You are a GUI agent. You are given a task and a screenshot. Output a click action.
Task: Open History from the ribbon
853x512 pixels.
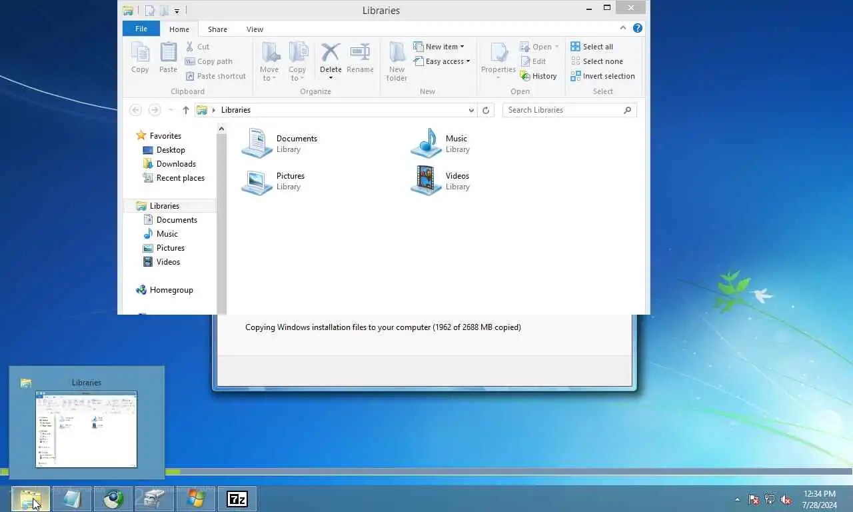(x=538, y=76)
